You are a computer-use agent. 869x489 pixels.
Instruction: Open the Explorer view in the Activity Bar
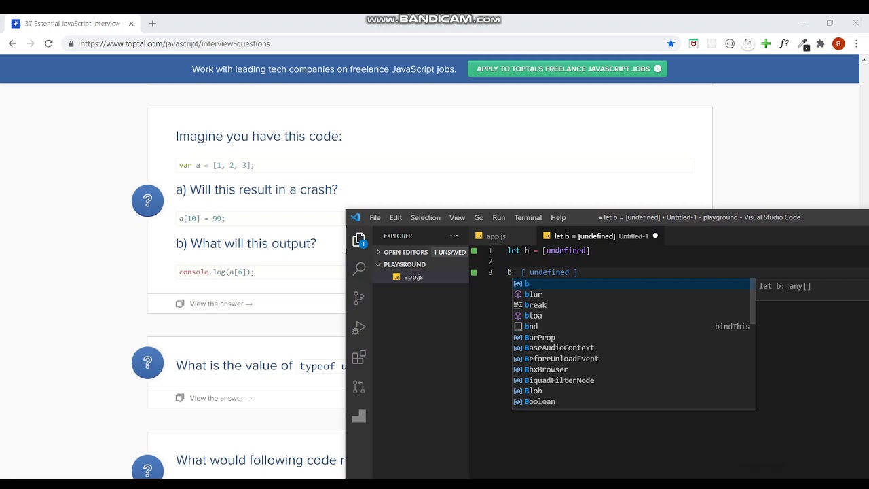pos(359,240)
